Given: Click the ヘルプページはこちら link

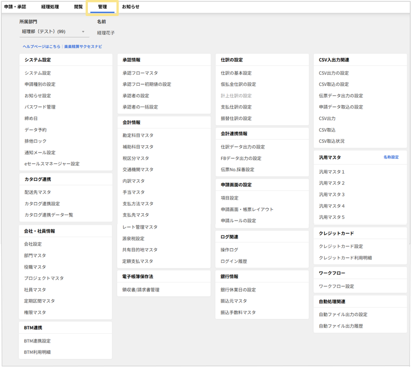Looking at the screenshot, I should click(41, 46).
